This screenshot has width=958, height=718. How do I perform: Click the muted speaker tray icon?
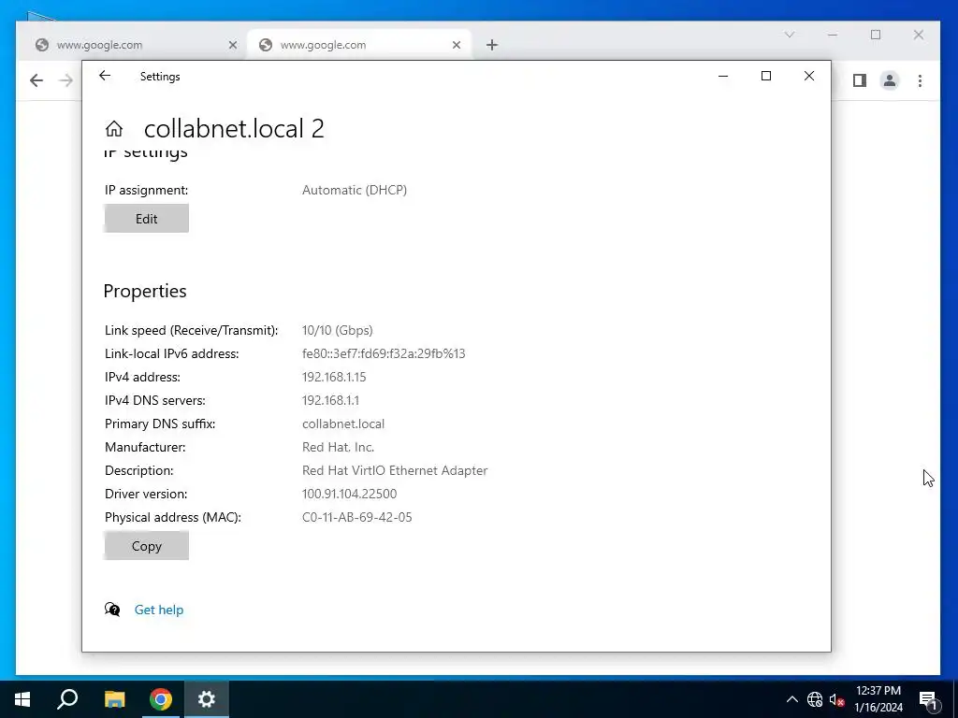pyautogui.click(x=836, y=699)
